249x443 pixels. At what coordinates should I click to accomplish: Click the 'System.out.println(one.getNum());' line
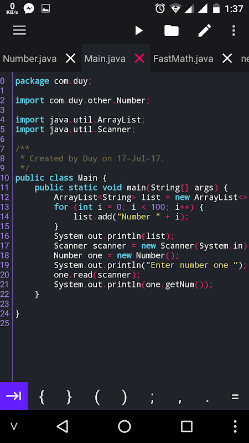pos(133,285)
